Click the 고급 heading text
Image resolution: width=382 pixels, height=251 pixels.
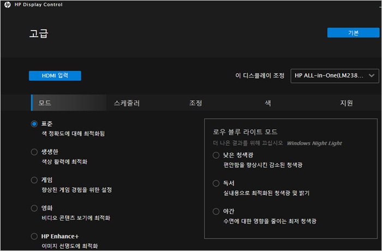39,34
